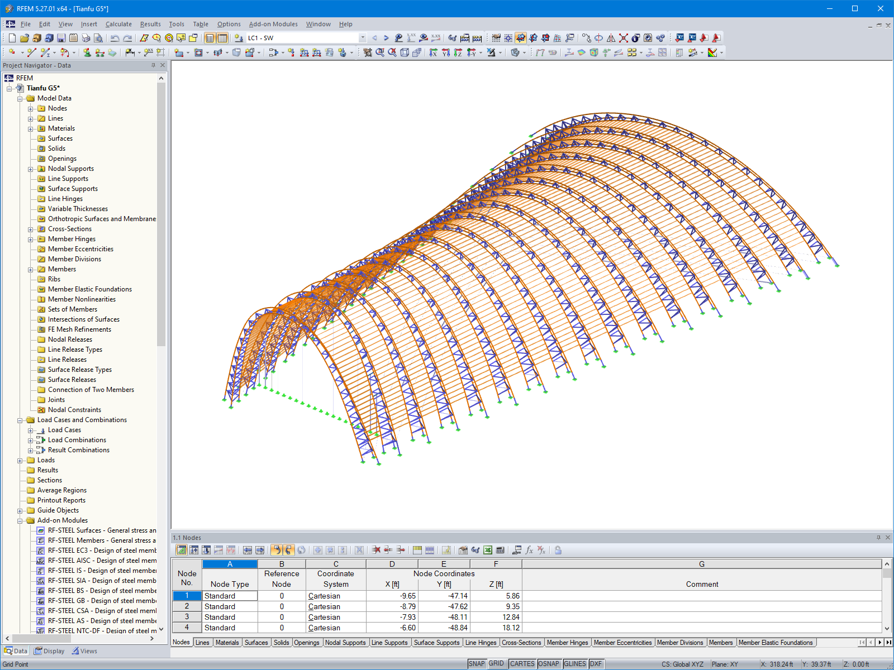The height and width of the screenshot is (670, 894).
Task: Expand the Load Cases tree item
Action: point(32,430)
